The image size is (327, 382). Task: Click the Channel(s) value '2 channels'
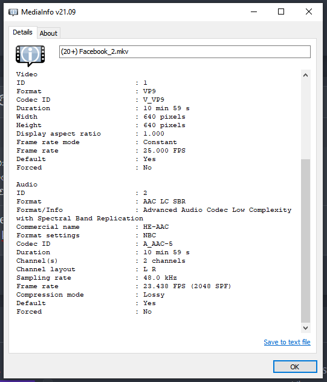[164, 261]
